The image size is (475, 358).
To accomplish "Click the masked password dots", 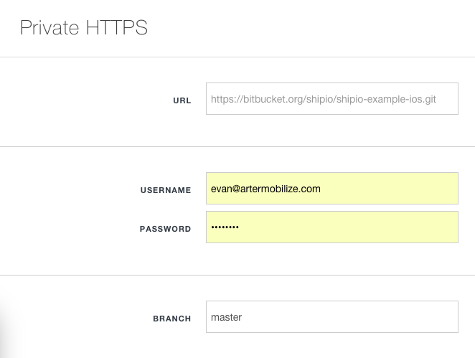I will (x=225, y=227).
